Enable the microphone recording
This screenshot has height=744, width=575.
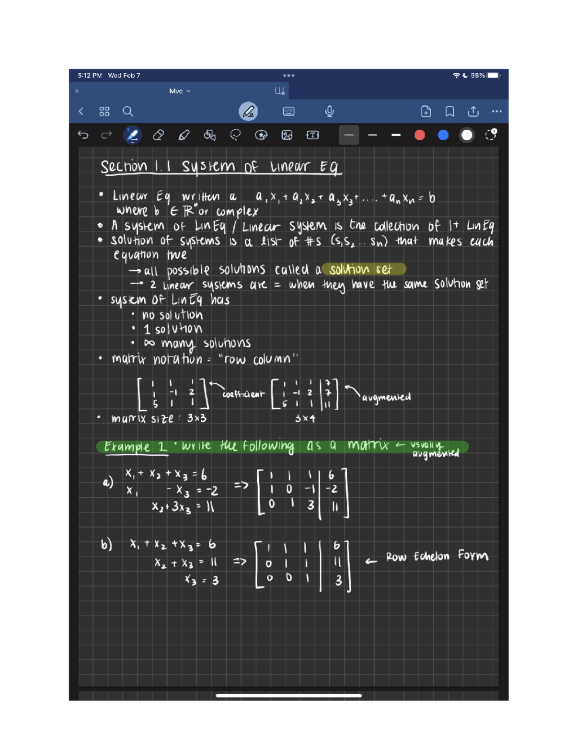[329, 111]
